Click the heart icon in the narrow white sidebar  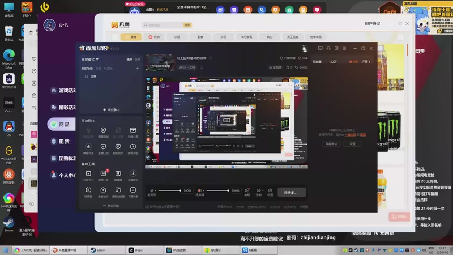pyautogui.click(x=34, y=59)
